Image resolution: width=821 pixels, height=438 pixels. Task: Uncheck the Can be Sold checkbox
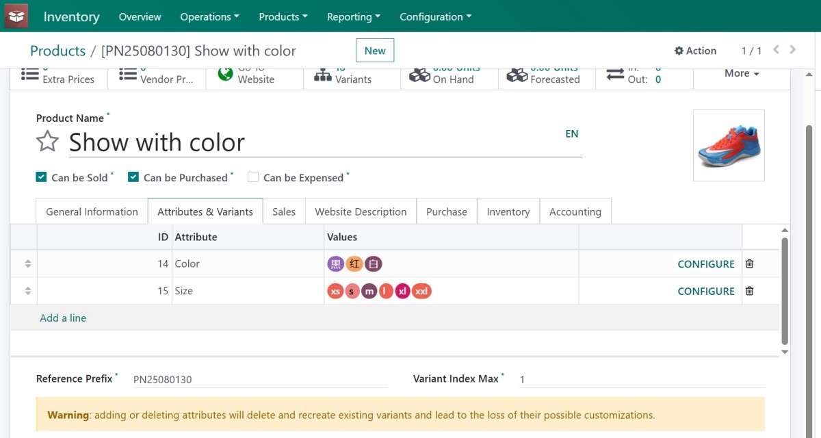[x=42, y=177]
